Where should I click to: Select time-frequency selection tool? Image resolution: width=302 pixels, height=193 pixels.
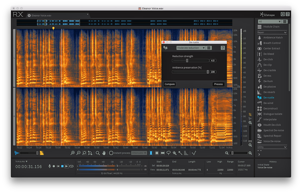[157, 153]
